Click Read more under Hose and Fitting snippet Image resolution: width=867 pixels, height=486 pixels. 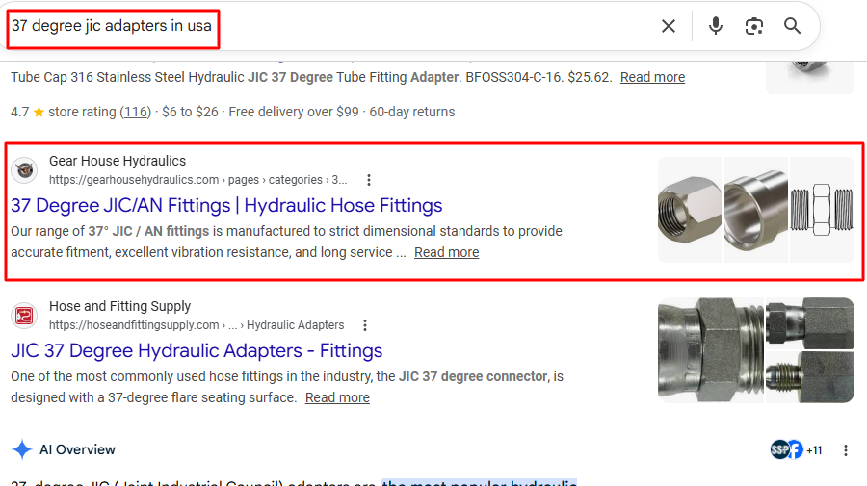[337, 397]
